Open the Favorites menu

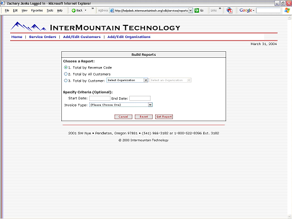coord(37,11)
